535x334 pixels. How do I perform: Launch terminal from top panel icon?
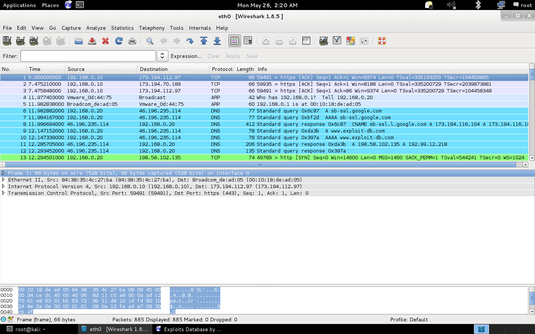(80, 5)
